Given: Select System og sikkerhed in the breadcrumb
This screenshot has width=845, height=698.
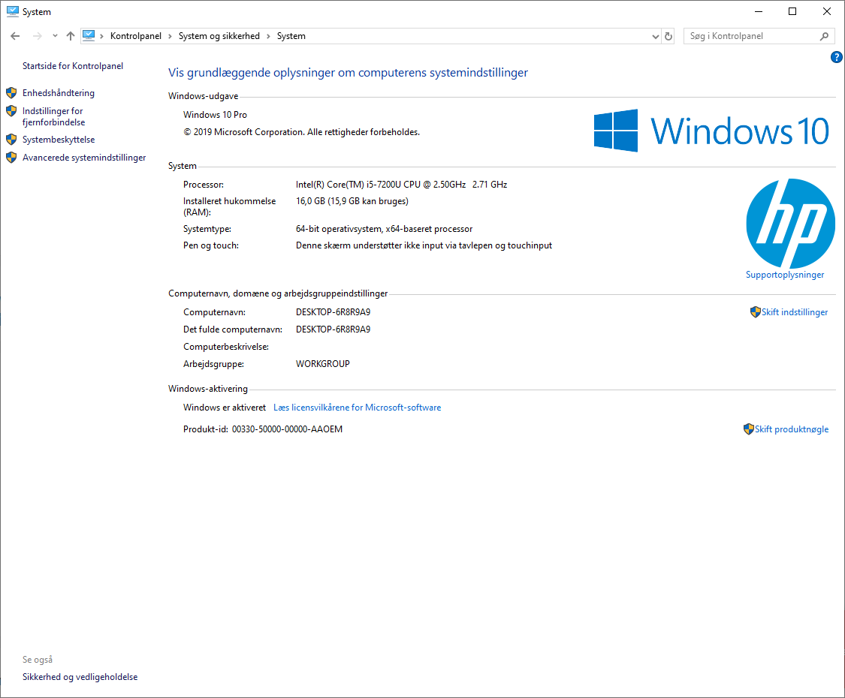Looking at the screenshot, I should (x=218, y=35).
